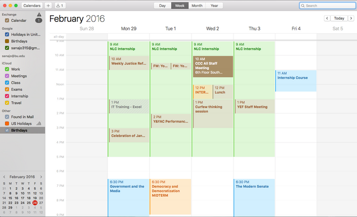Viewport: 357px width, 217px height.
Task: Uncheck the Work calendar
Action: coord(7,69)
